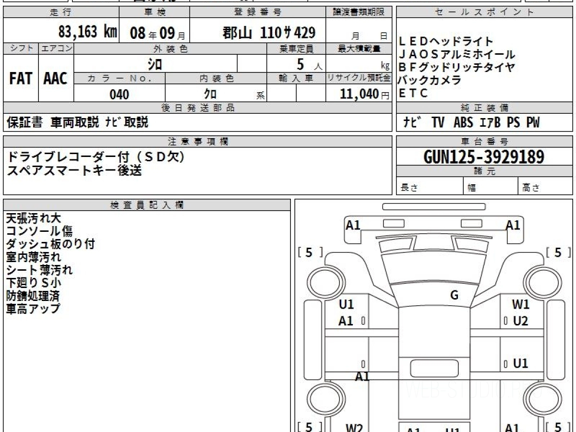Viewport: 576px width, 432px height.
Task: Click the W1 mark on the car diagram
Action: (520, 304)
